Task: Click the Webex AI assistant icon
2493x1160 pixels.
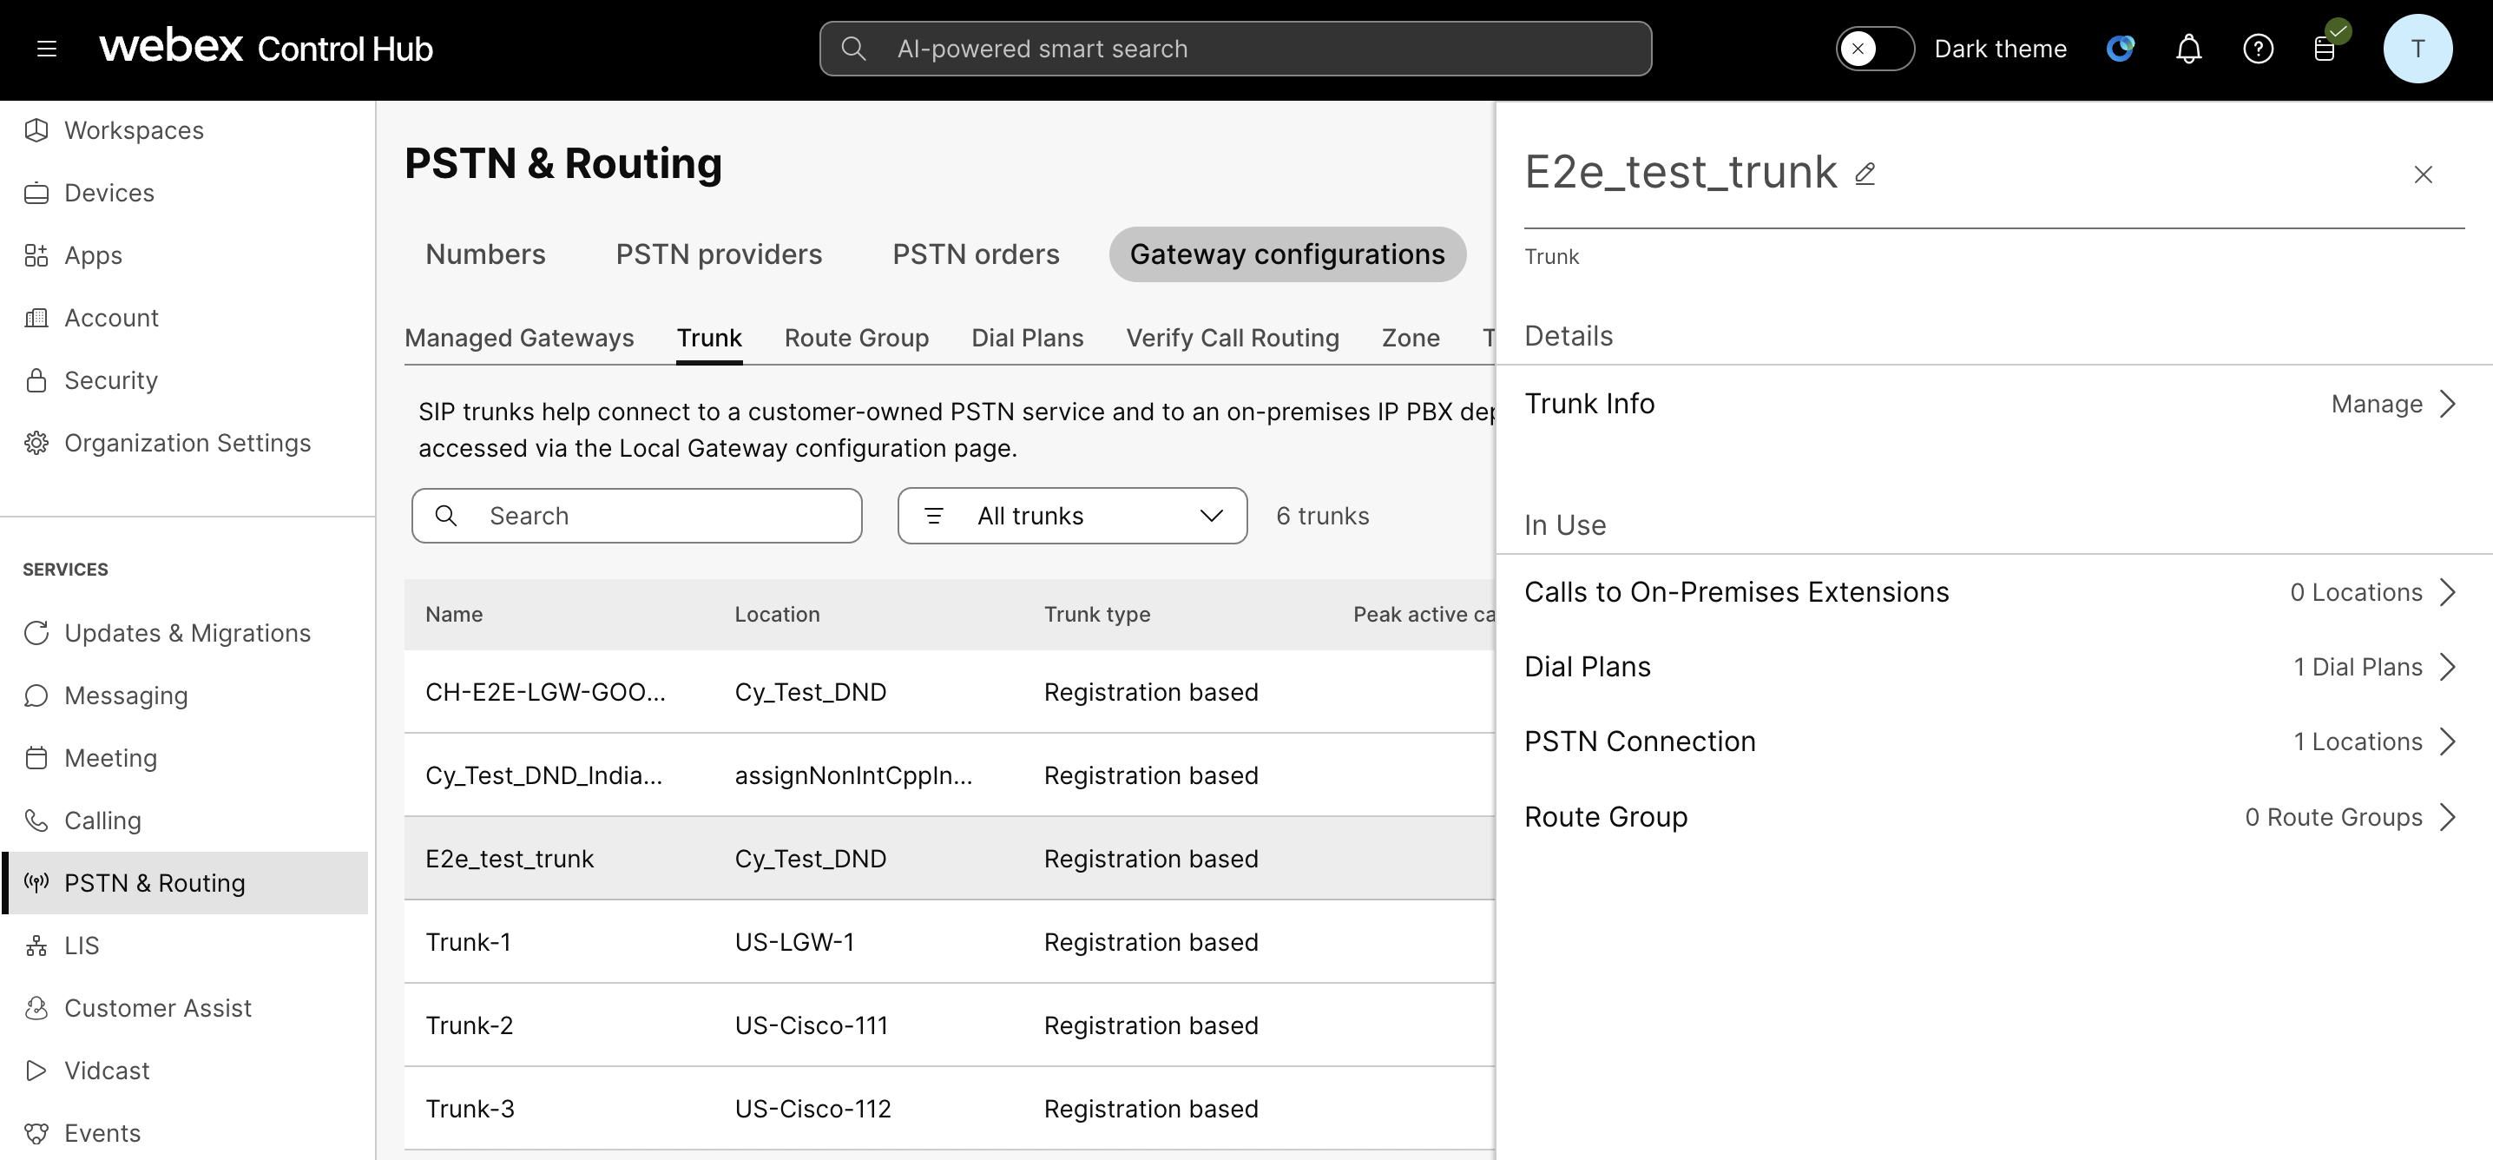Action: point(2120,49)
